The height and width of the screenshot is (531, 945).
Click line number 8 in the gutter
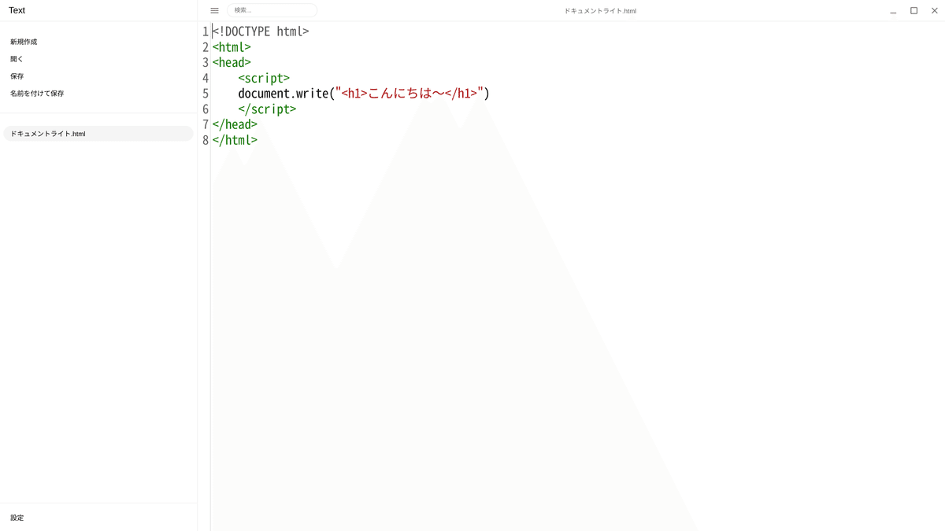(x=206, y=140)
